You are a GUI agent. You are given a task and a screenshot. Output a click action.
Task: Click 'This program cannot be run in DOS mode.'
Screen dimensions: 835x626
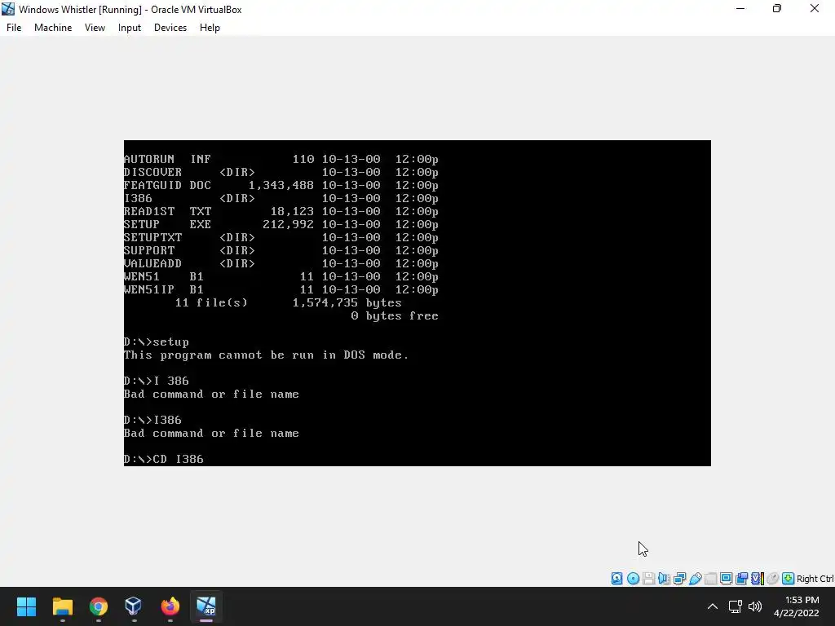[267, 355]
